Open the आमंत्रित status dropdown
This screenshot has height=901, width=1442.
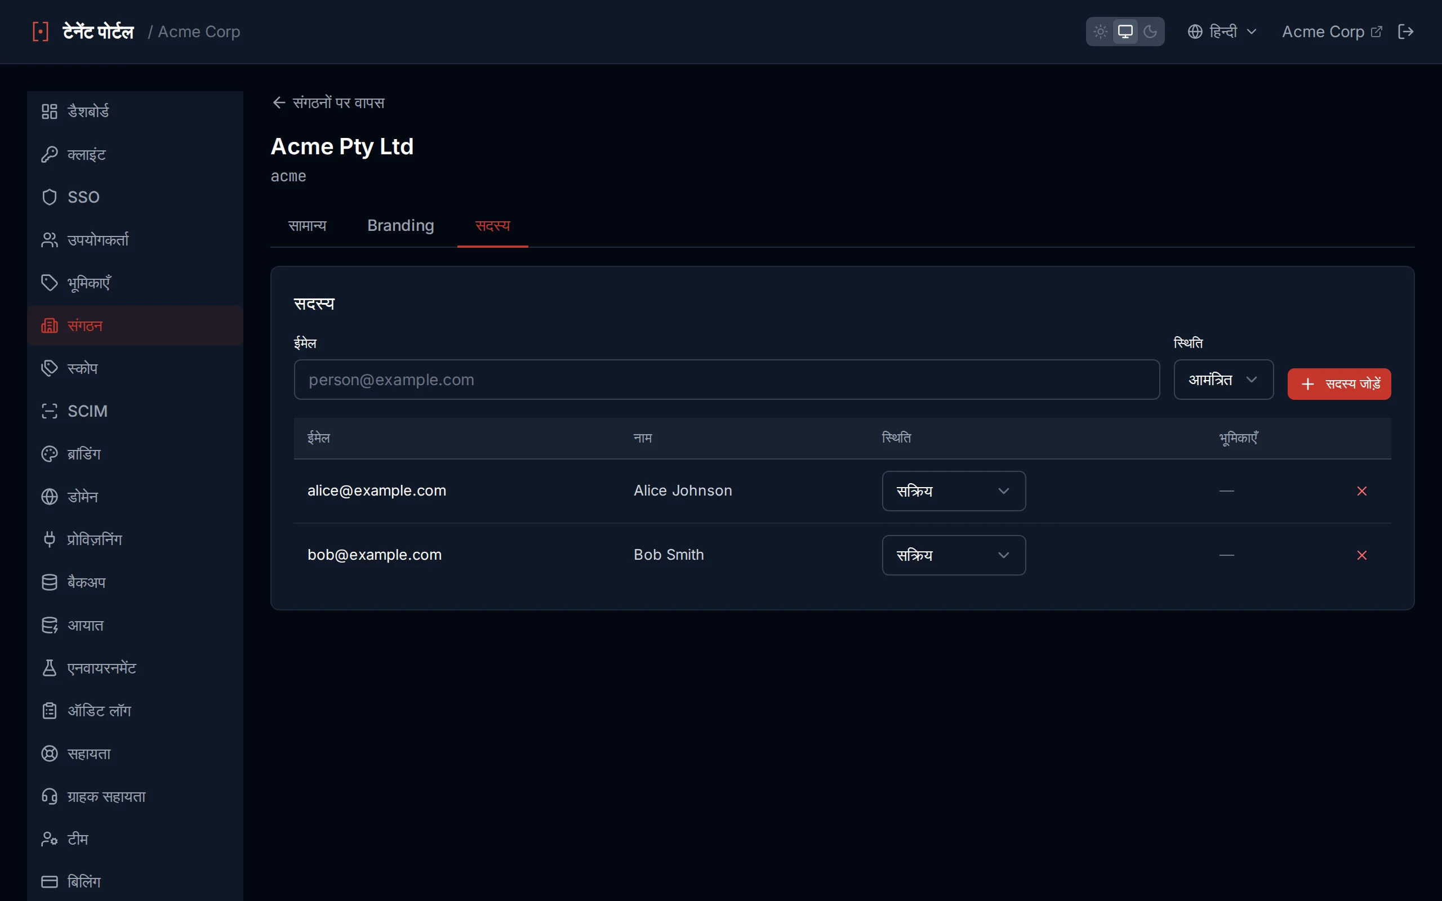1223,380
